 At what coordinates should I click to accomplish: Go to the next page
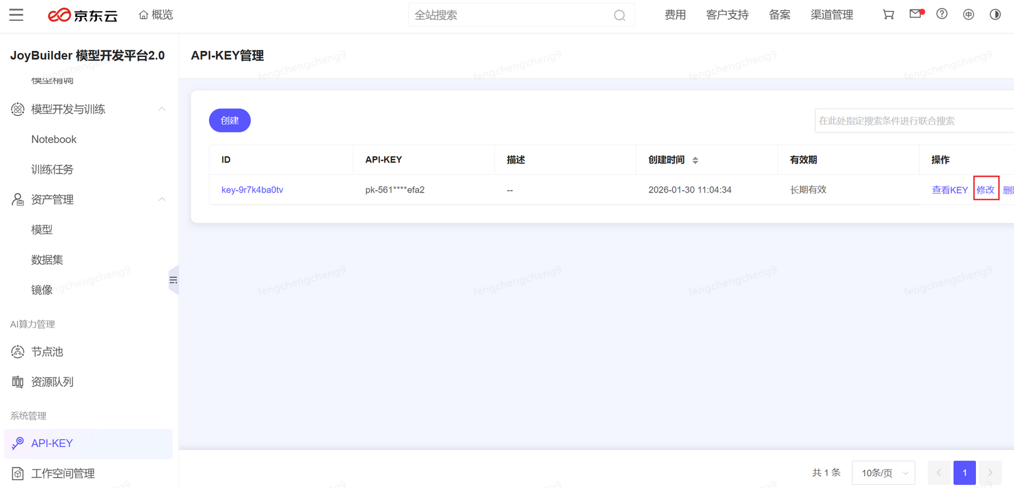(x=990, y=473)
